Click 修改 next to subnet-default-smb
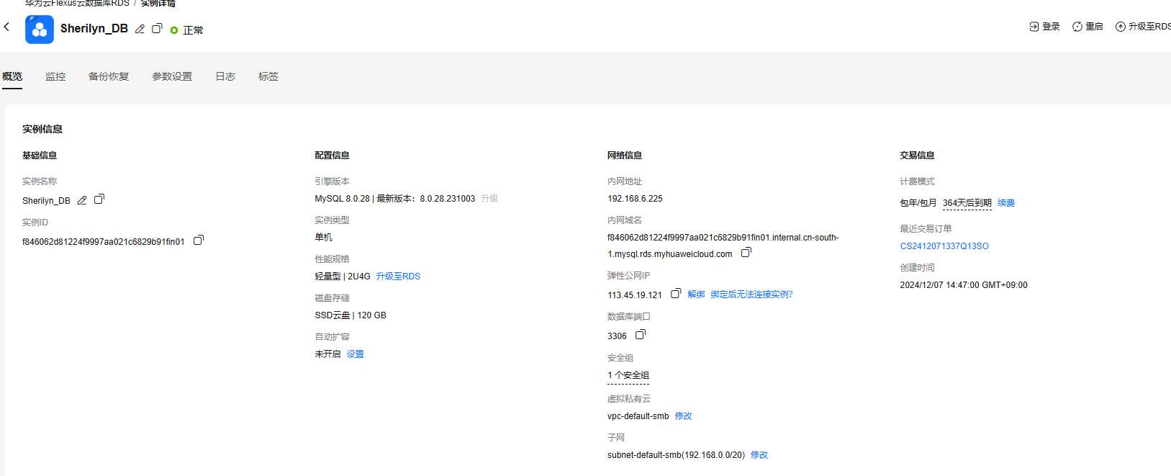 click(759, 455)
